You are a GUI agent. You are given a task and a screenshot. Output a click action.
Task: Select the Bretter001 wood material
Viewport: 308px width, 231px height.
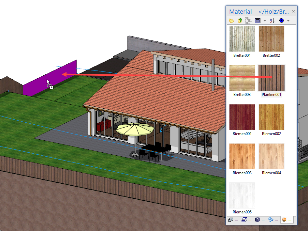coord(242,39)
